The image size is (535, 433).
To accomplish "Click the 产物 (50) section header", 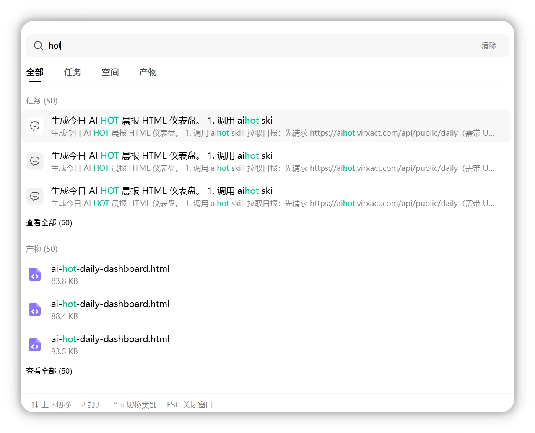I will click(42, 249).
